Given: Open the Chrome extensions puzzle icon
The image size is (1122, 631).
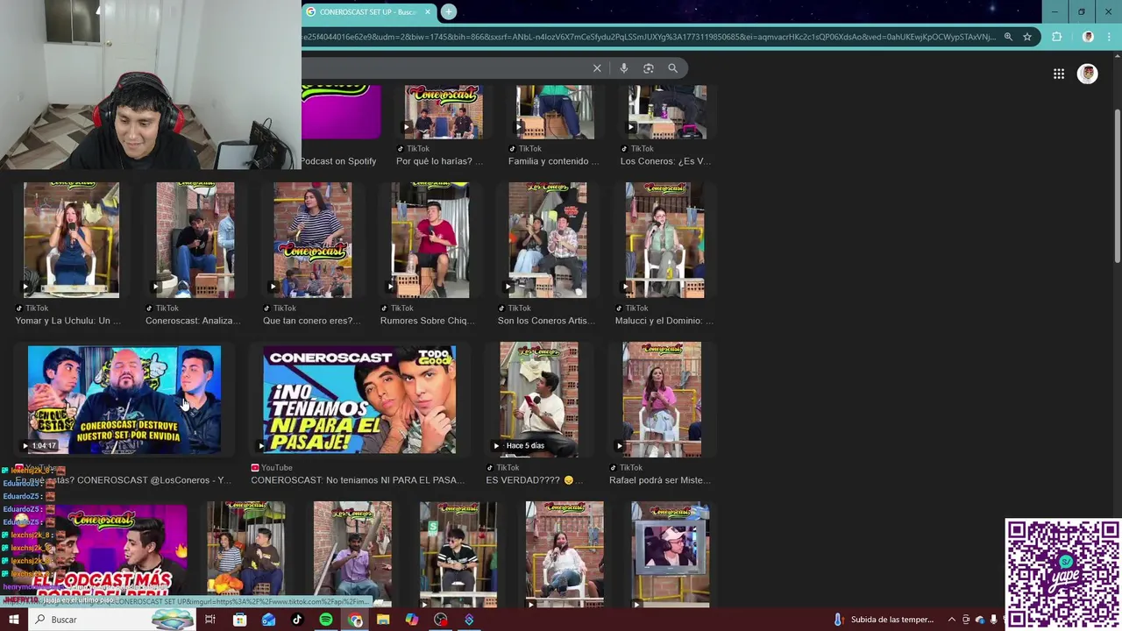Looking at the screenshot, I should tap(1056, 37).
